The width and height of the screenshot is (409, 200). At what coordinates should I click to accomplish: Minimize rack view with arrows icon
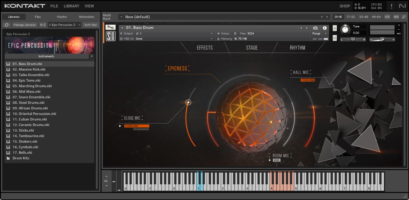pyautogui.click(x=404, y=17)
